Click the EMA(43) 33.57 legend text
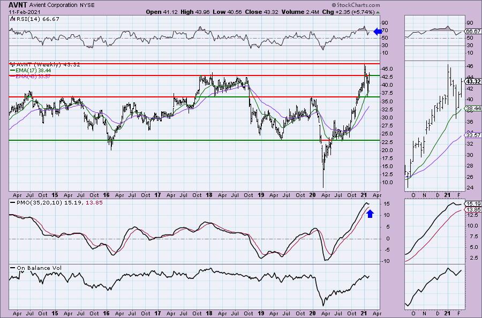 point(34,76)
